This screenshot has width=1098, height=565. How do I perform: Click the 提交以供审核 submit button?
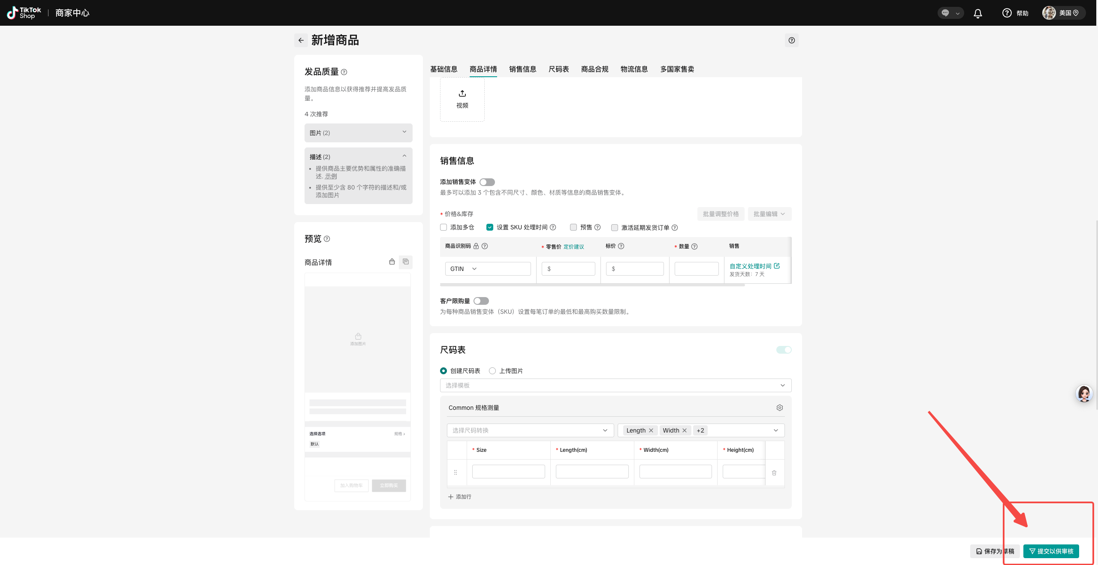1051,551
